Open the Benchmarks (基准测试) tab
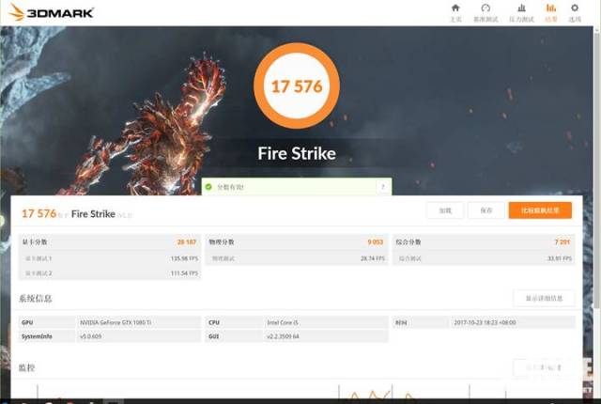This screenshot has width=601, height=404. click(x=485, y=12)
